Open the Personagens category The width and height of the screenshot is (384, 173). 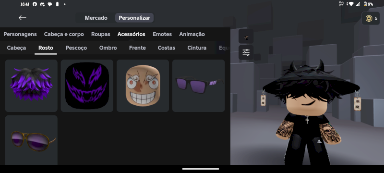click(20, 34)
